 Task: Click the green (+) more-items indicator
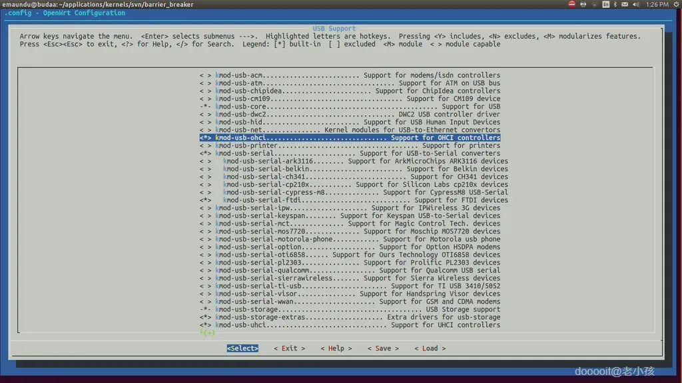tap(208, 333)
